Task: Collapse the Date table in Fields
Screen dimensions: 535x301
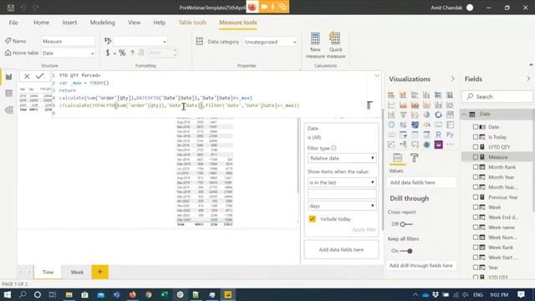Action: pos(464,115)
